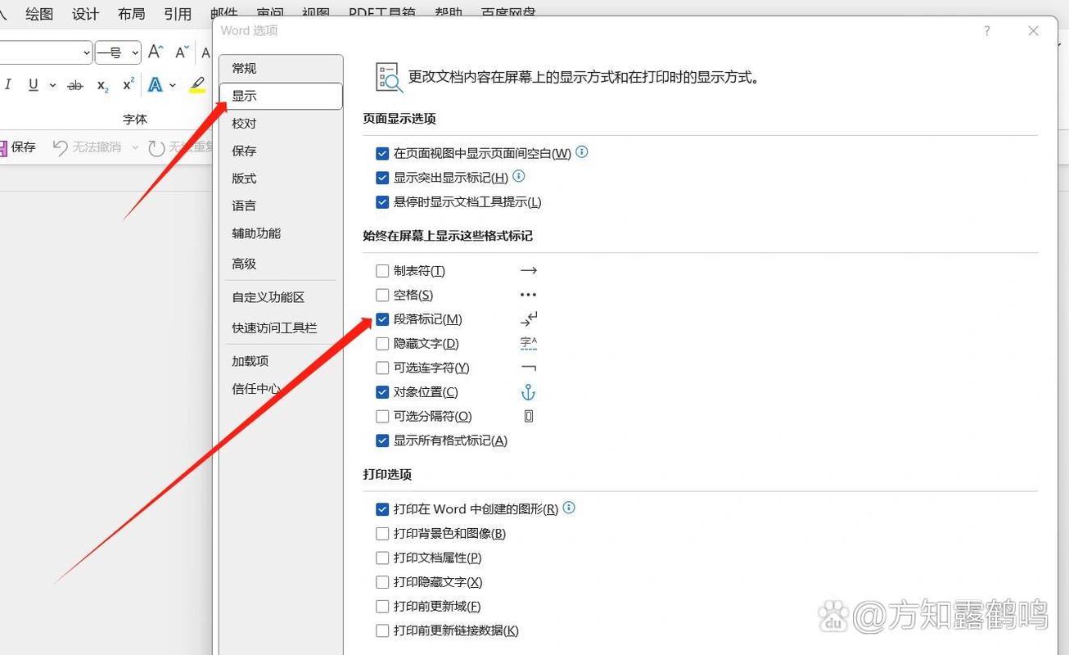
Task: Open the font name dropdown arrow
Action: (x=87, y=53)
